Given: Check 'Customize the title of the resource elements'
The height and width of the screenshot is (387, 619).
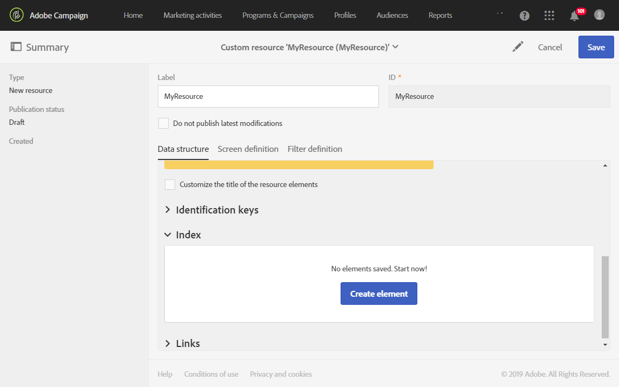Looking at the screenshot, I should coord(170,184).
